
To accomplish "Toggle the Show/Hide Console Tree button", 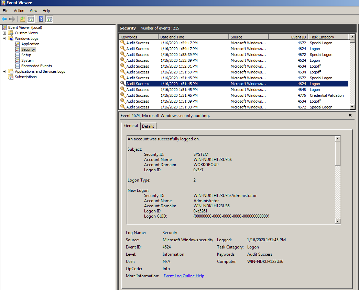I will (31, 19).
